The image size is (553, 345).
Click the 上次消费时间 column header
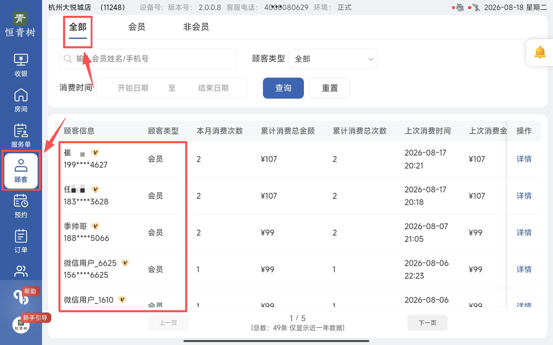[x=428, y=131]
